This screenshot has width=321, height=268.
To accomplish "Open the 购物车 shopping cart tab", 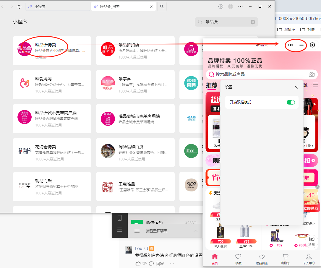I will coord(285,259).
